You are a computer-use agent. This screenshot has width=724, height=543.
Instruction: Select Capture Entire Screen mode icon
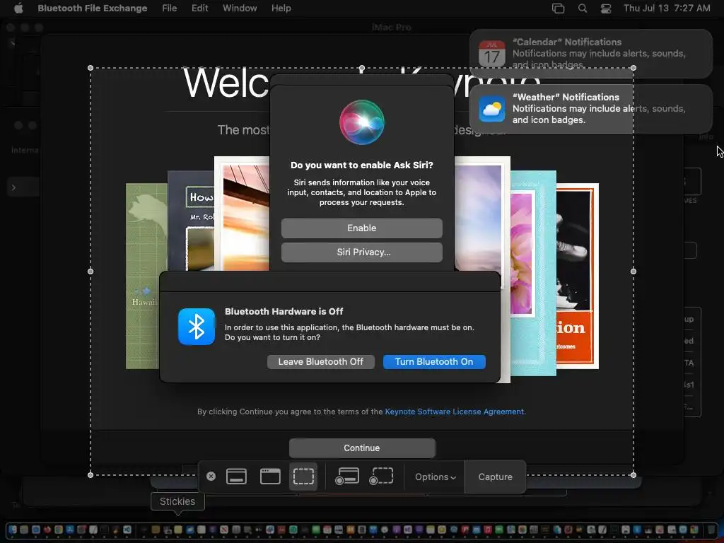[236, 477]
